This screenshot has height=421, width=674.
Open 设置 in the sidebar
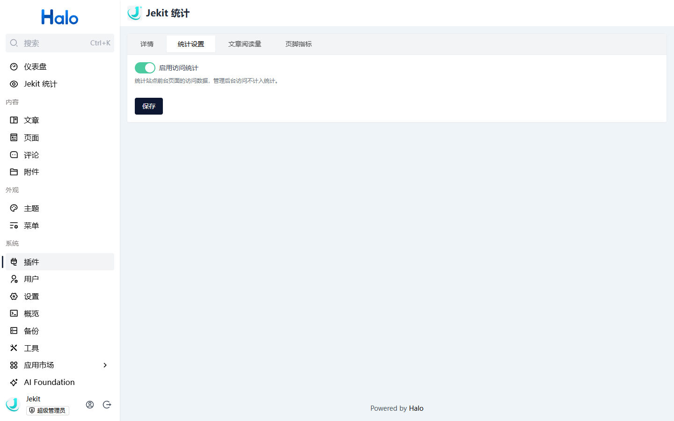pos(60,297)
